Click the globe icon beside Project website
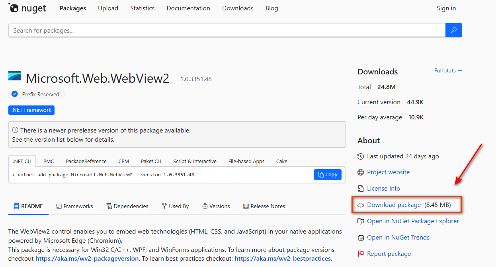 coord(361,172)
